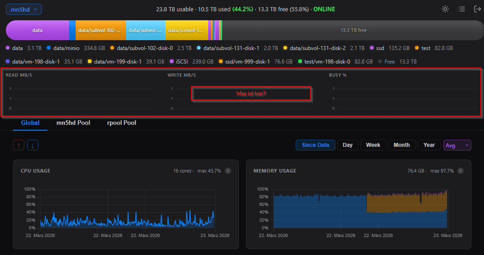
Task: Click the WRITE MB/S chart label
Action: pyautogui.click(x=182, y=75)
